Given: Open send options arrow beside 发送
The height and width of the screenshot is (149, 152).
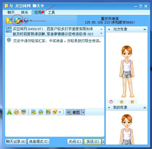Looking at the screenshot, I should [103, 142].
